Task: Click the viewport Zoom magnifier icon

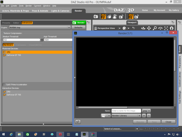Action: (x=155, y=28)
